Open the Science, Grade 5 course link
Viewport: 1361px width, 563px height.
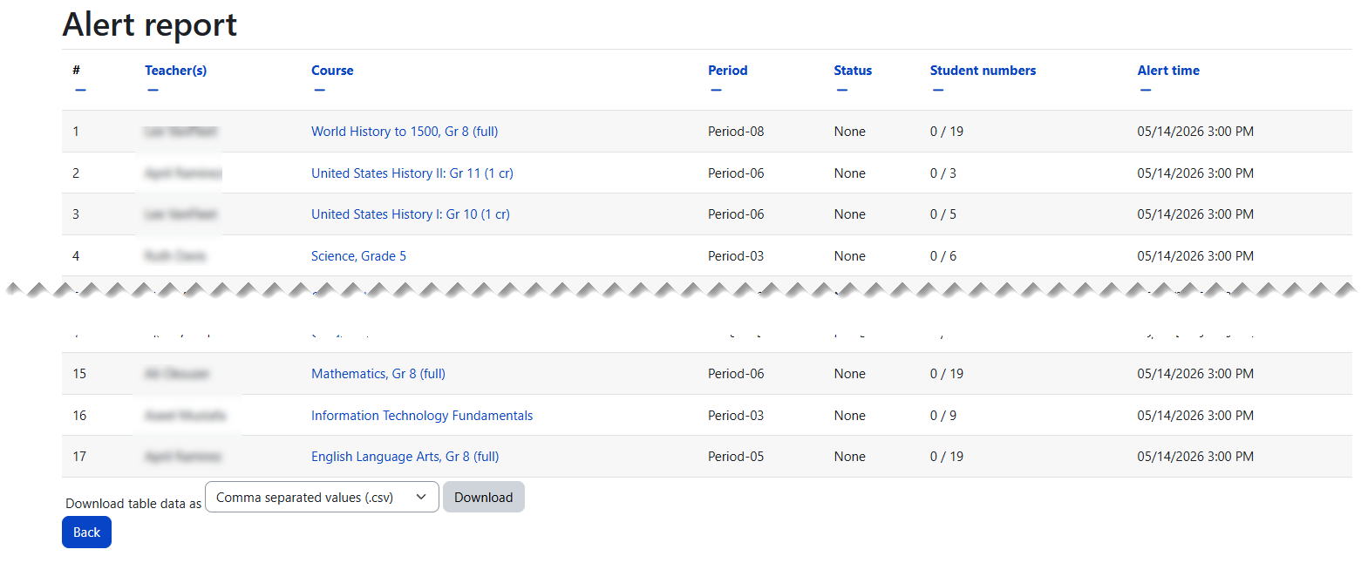(358, 256)
